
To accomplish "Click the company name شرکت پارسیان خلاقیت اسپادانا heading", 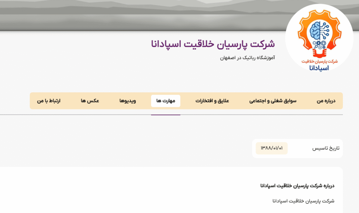I will (214, 43).
